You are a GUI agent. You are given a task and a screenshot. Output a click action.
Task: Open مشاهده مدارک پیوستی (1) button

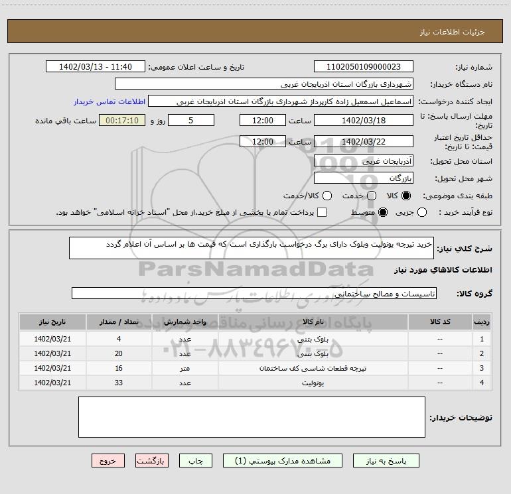click(x=283, y=461)
